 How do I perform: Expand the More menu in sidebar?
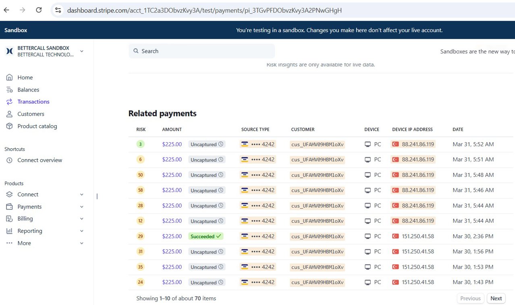[82, 243]
